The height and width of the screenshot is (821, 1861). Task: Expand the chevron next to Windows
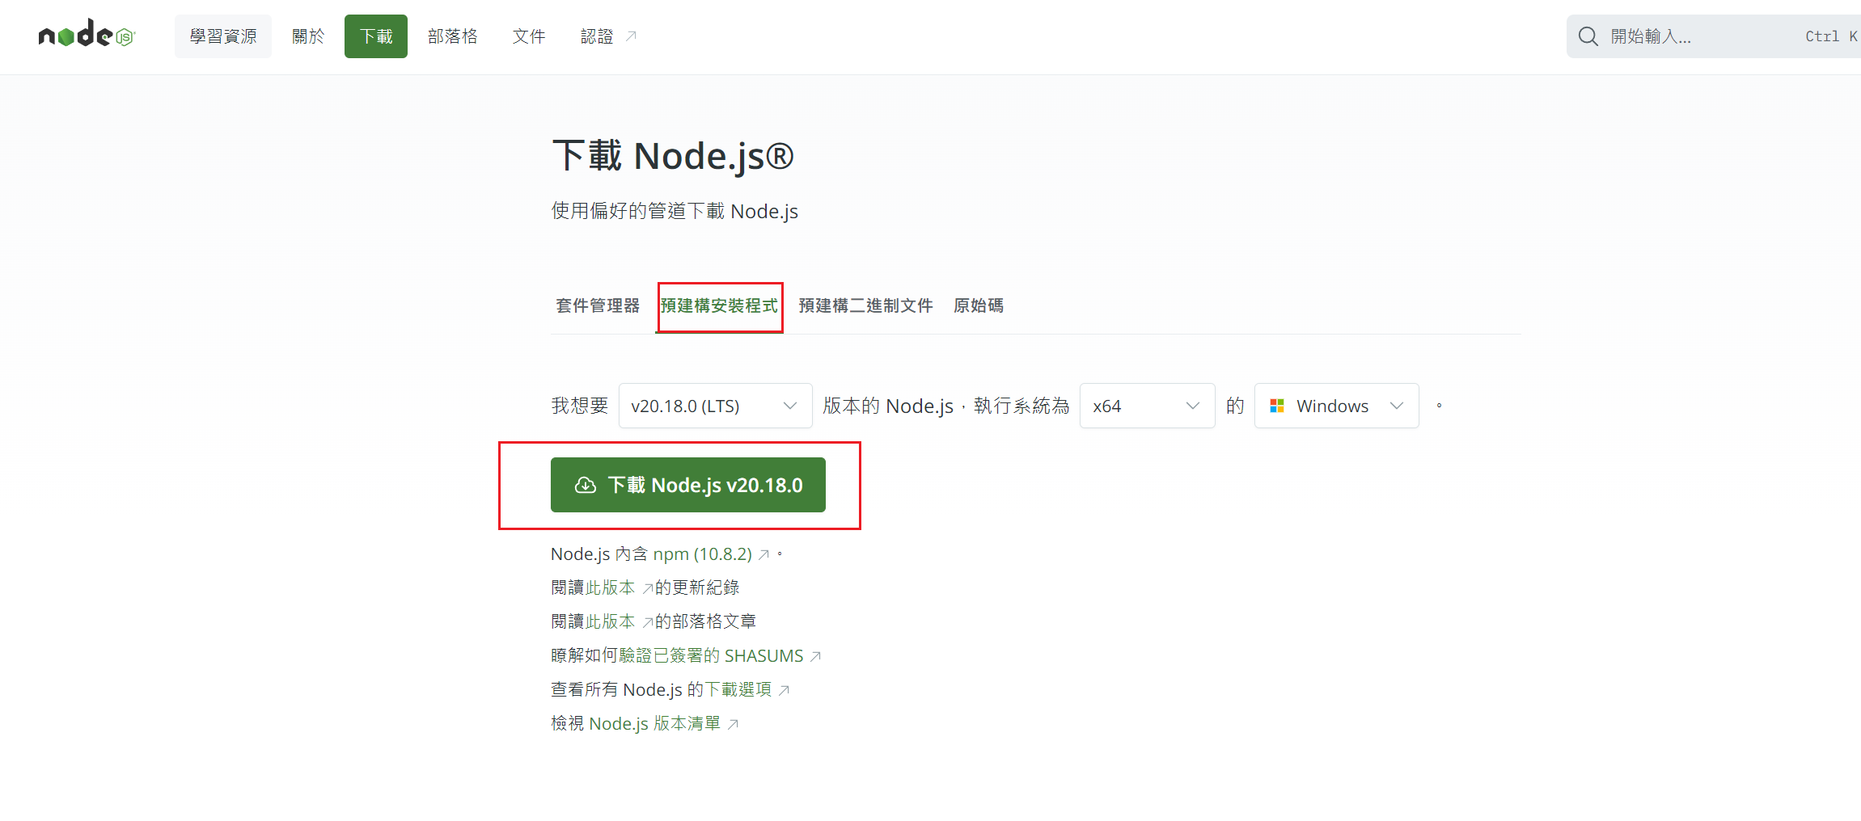tap(1397, 406)
